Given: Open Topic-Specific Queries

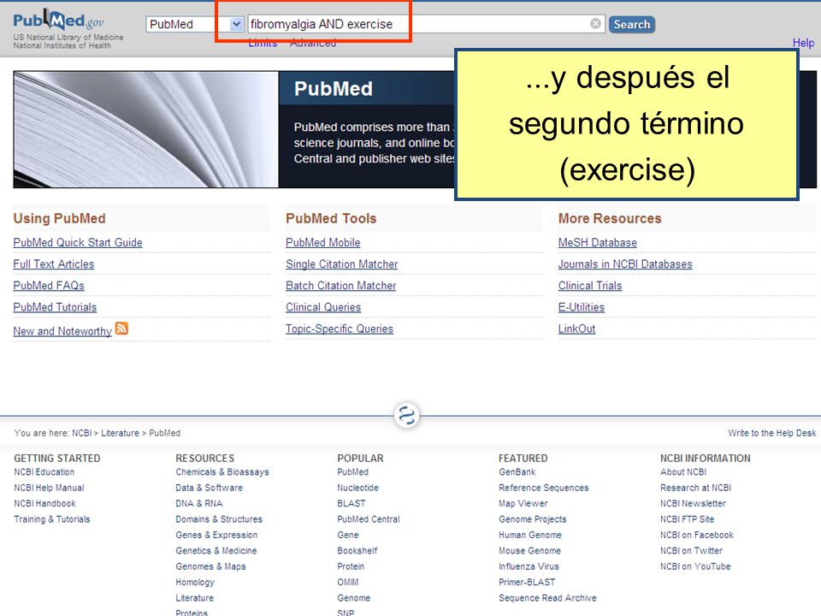Looking at the screenshot, I should tap(340, 329).
